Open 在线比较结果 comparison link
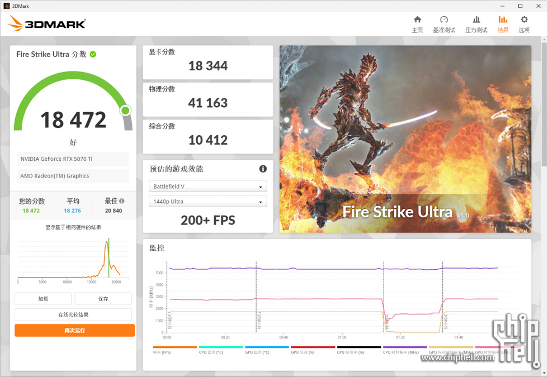The height and width of the screenshot is (377, 548). [x=73, y=314]
